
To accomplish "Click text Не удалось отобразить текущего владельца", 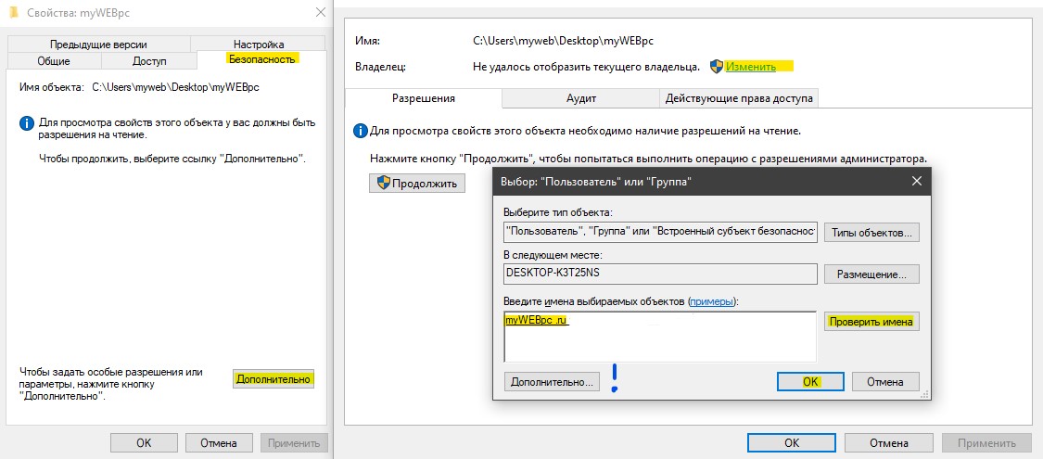I will (x=586, y=67).
